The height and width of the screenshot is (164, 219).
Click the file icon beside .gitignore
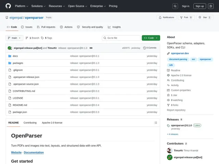[10, 70]
